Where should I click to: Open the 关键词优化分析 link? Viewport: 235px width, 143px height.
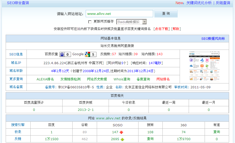pyautogui.click(x=199, y=3)
